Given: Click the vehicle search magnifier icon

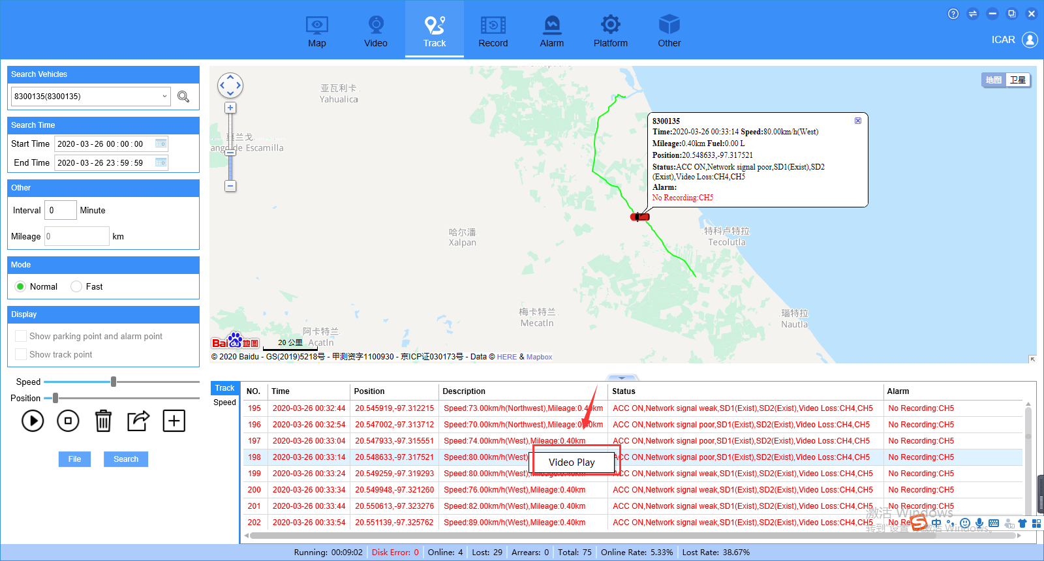Looking at the screenshot, I should click(x=183, y=97).
